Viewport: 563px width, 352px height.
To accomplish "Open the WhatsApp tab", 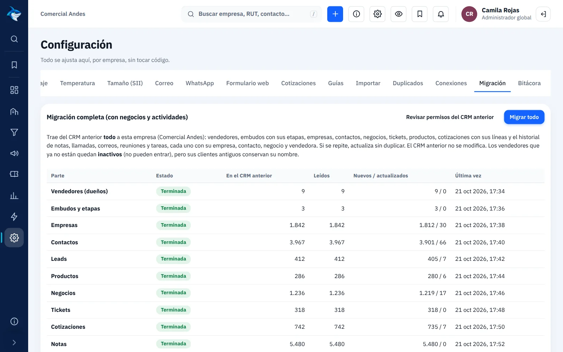I will [200, 83].
